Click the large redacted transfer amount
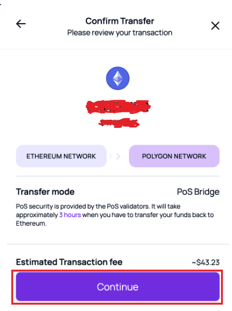 click(x=118, y=107)
